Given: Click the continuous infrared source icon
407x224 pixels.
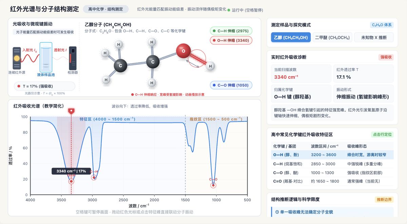Looking at the screenshot, I should click(x=17, y=58).
